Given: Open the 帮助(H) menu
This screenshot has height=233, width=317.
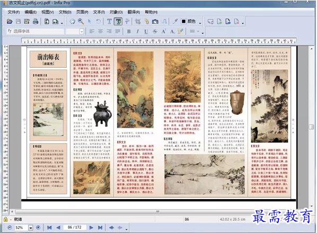Looking at the screenshot, I should tap(151, 12).
